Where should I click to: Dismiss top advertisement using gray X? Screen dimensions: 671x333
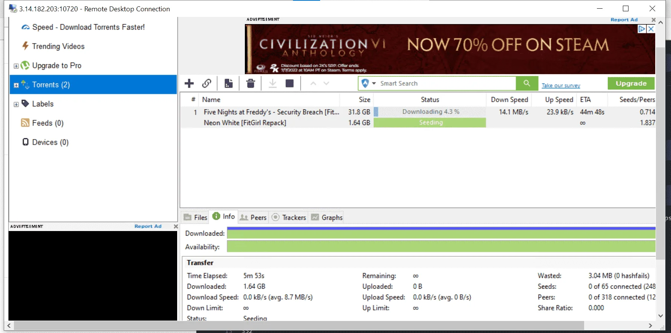pos(653,20)
